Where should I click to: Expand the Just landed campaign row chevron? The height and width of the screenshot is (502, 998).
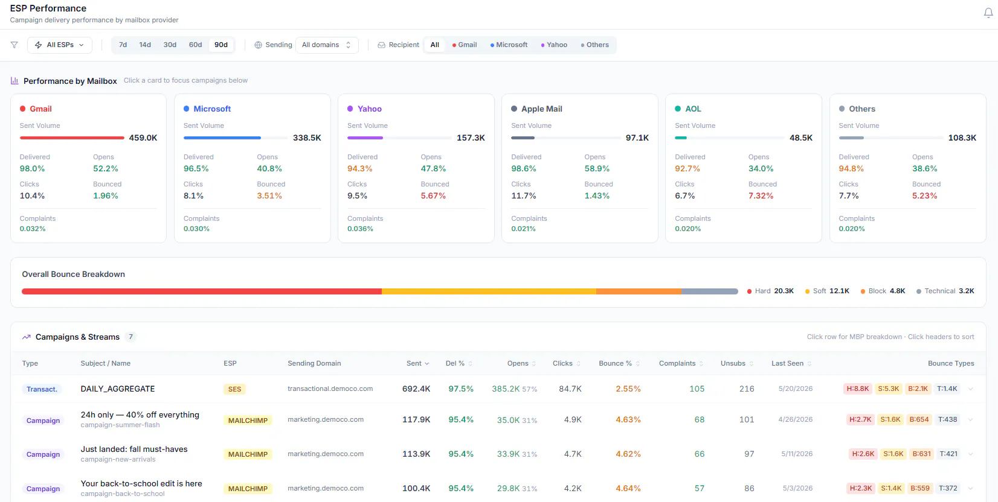[x=971, y=454]
